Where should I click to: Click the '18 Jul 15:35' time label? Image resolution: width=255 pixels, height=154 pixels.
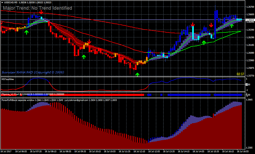(213, 152)
